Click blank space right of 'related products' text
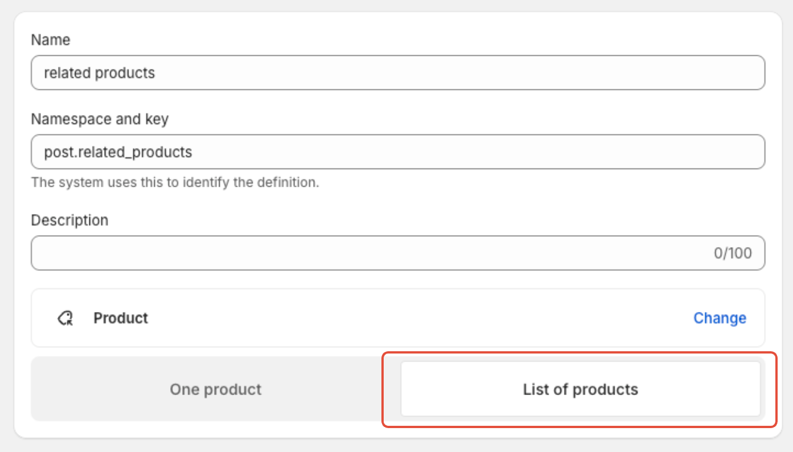 coord(455,73)
